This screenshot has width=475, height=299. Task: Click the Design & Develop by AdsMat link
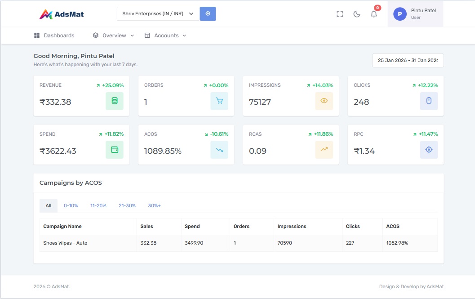(x=411, y=286)
